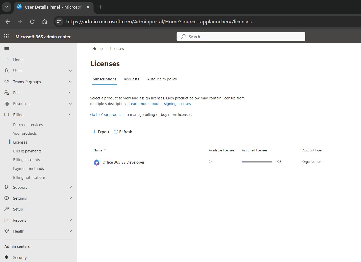This screenshot has height=262, width=361.
Task: Expand the Teams & groups chevron
Action: pos(70,82)
